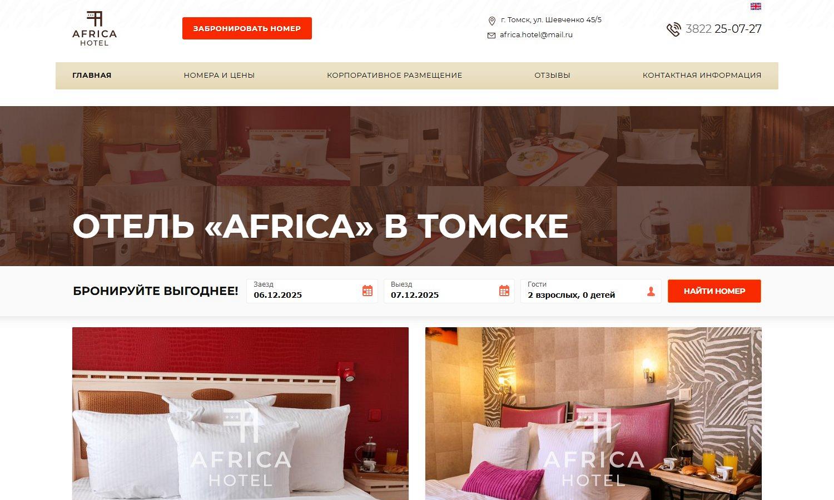Click africa.hotel@mail.ru email link
The height and width of the screenshot is (500, 834).
click(536, 34)
